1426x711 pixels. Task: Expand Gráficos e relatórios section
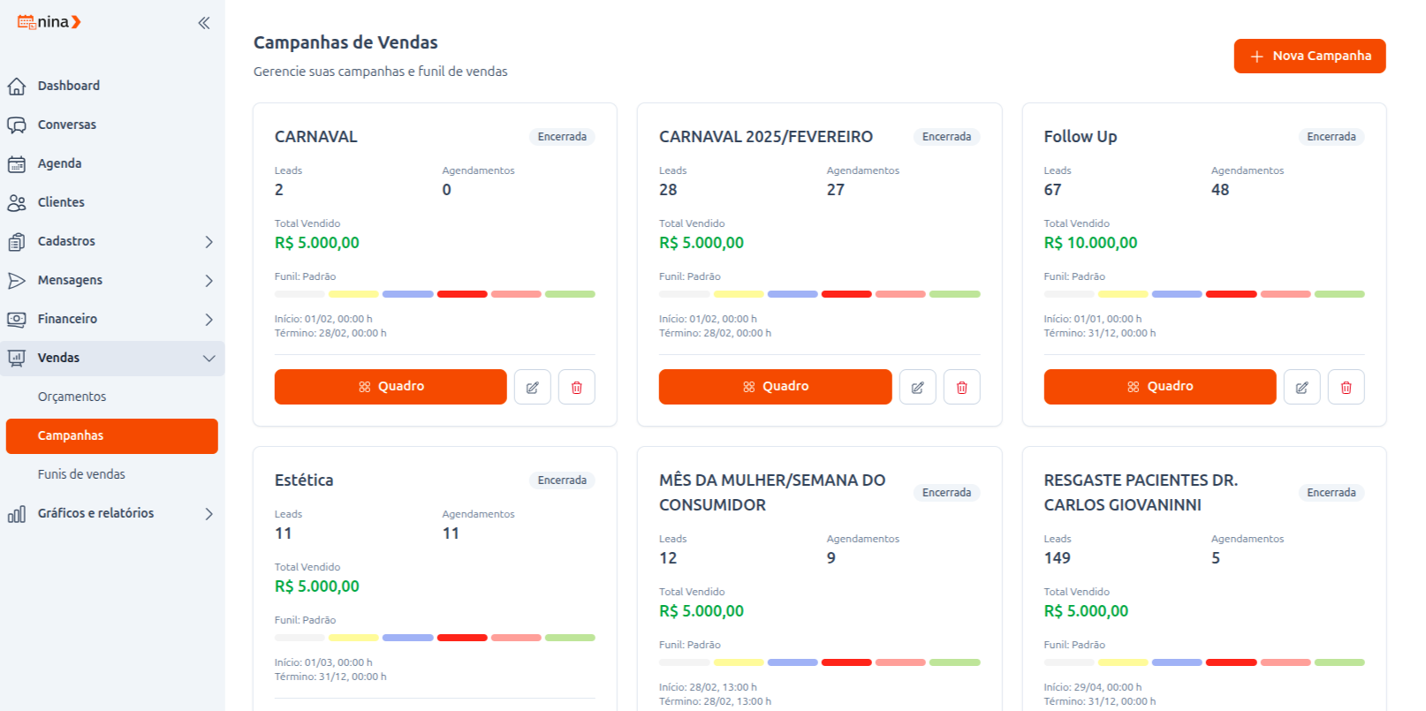[x=209, y=513]
